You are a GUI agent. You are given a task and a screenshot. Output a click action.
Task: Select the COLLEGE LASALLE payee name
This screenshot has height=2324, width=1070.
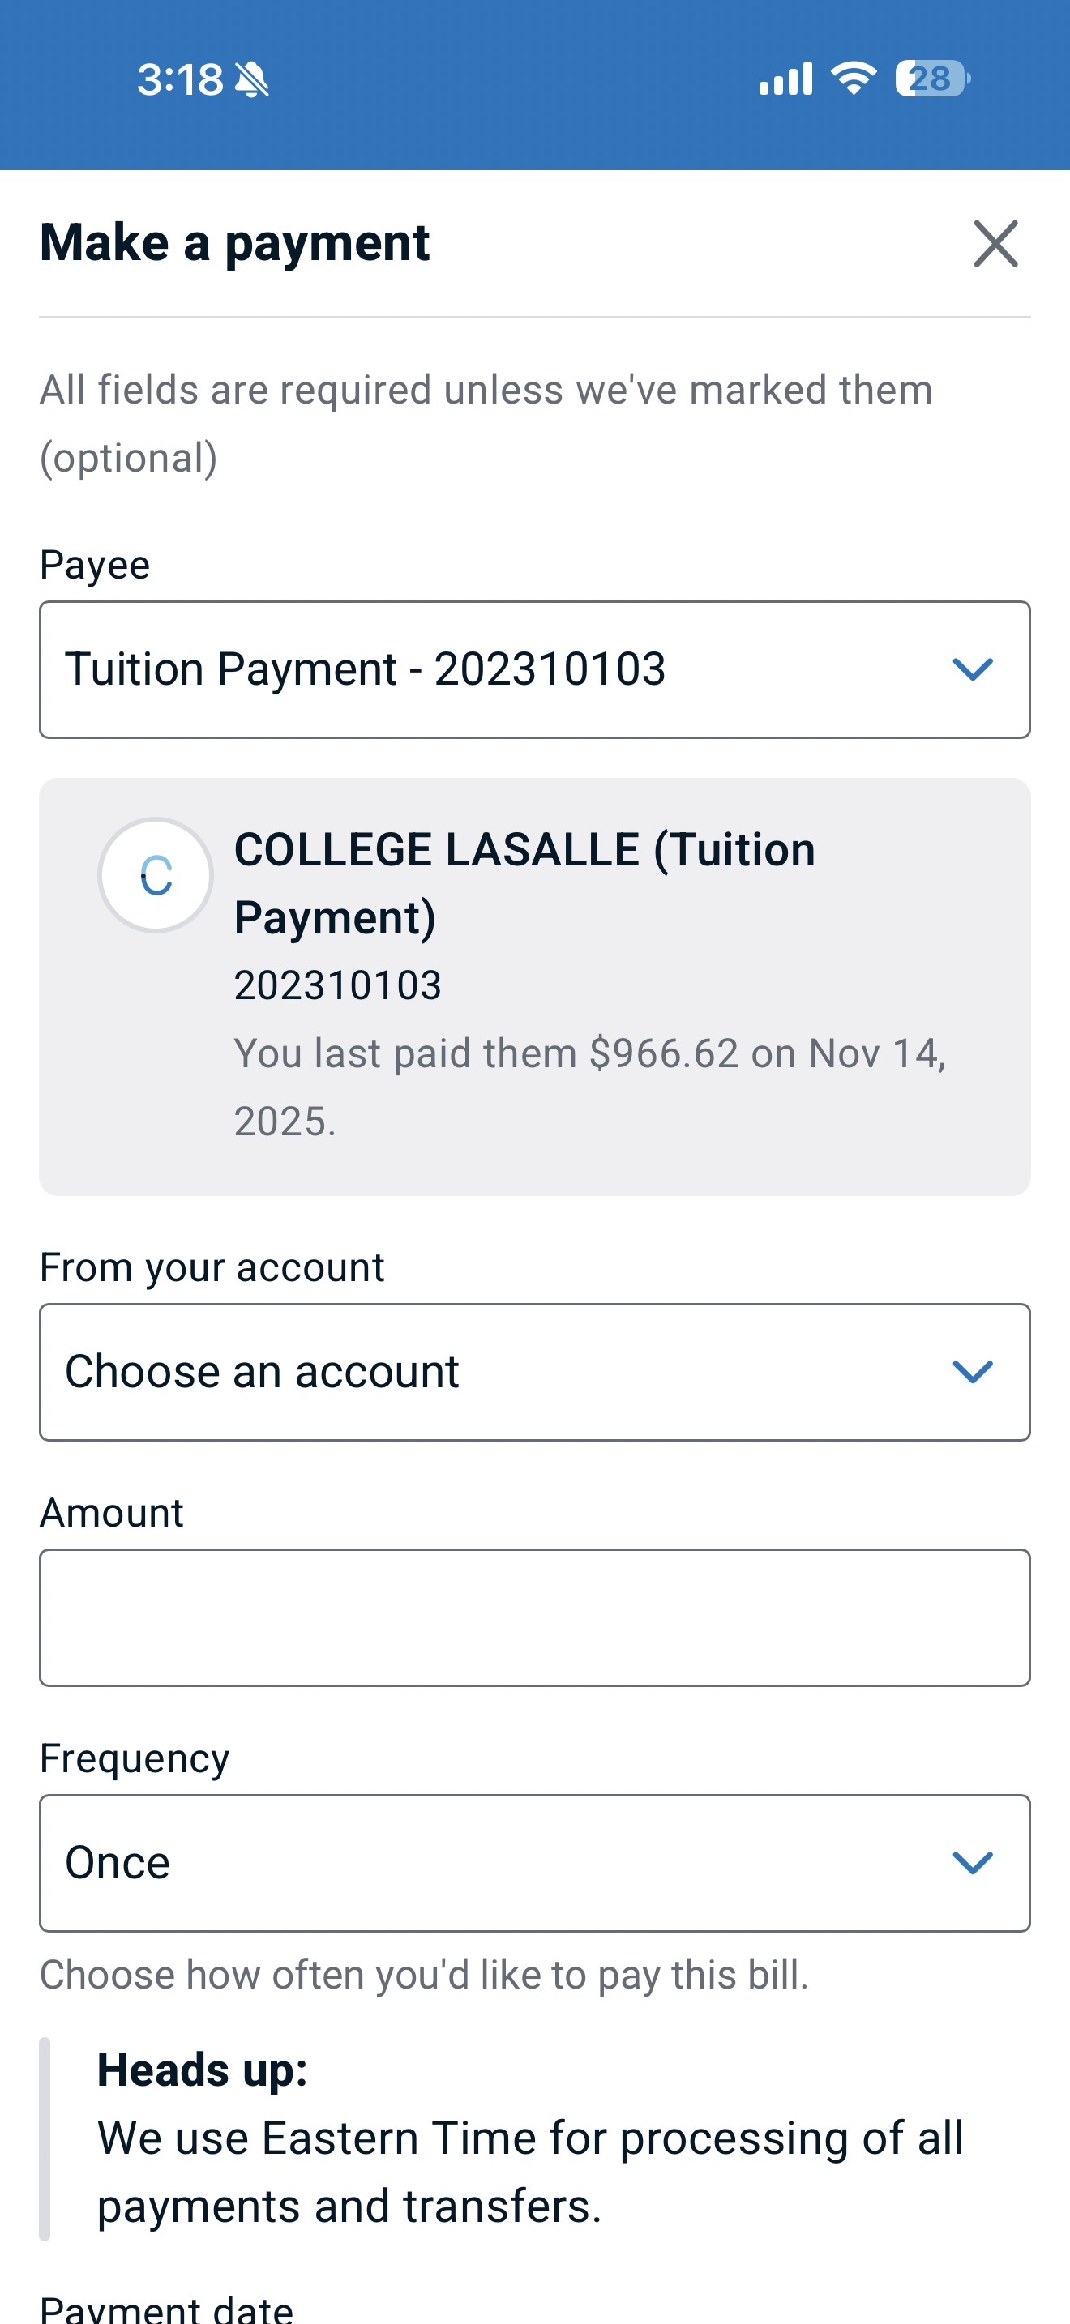pos(524,883)
